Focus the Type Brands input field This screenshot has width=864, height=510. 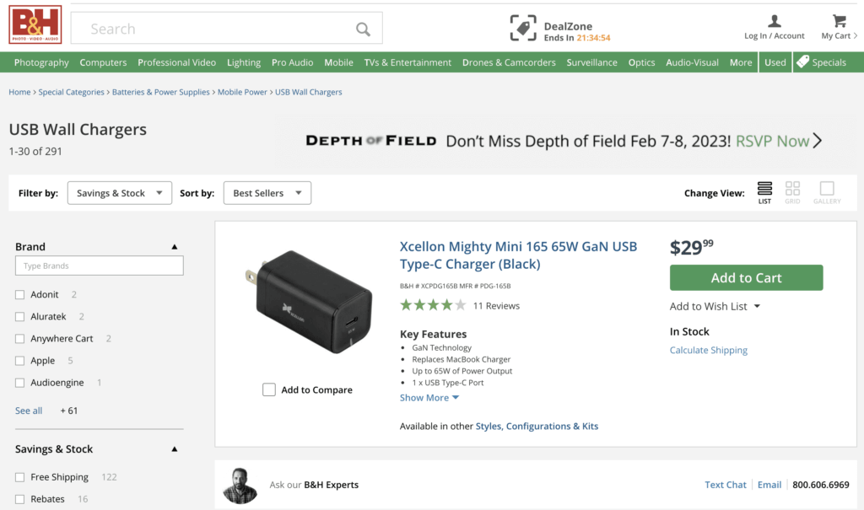pyautogui.click(x=100, y=266)
